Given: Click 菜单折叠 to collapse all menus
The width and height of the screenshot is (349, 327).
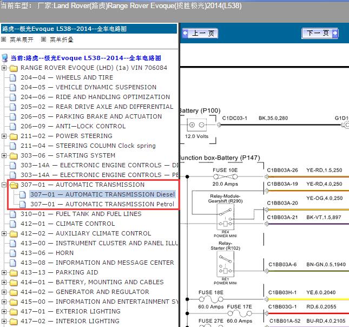Looking at the screenshot, I should click(62, 40).
